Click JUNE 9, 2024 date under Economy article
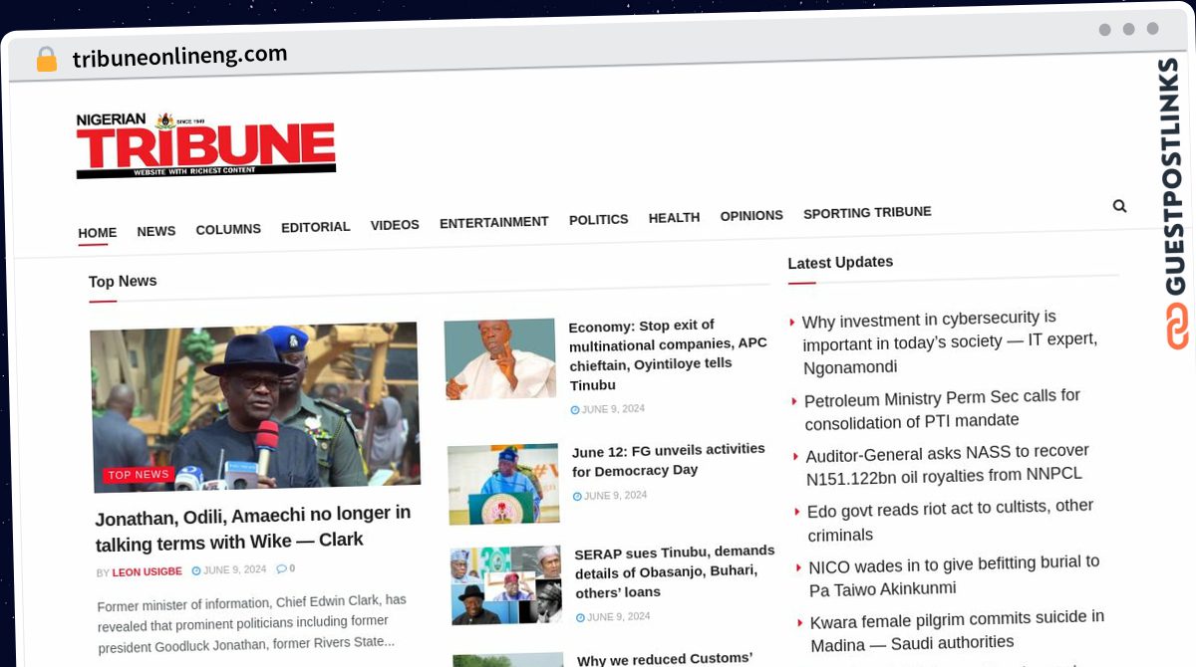The height and width of the screenshot is (667, 1196). pyautogui.click(x=614, y=408)
